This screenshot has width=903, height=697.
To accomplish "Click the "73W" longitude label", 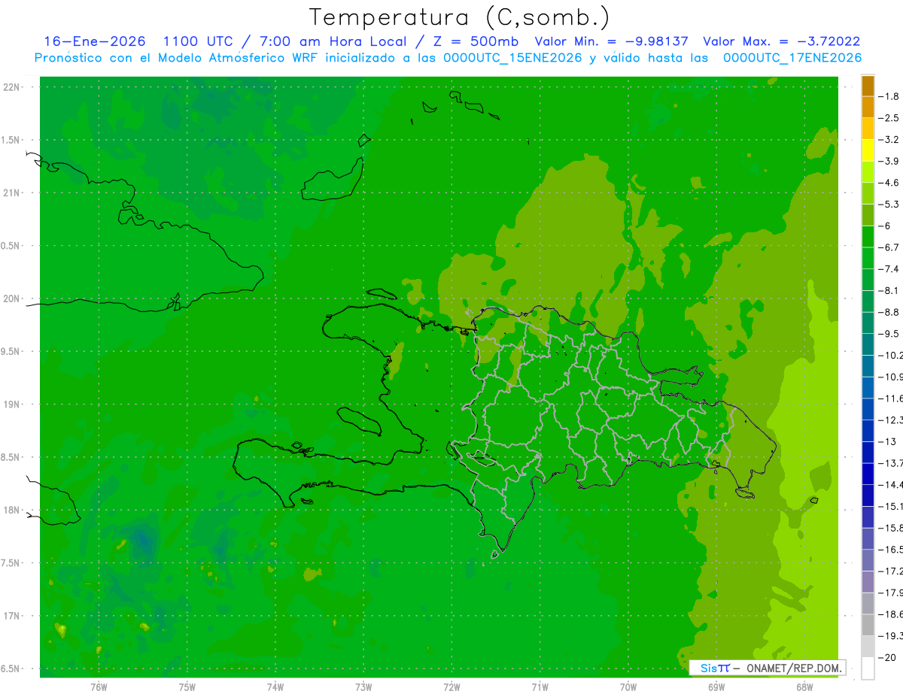I will [x=363, y=686].
